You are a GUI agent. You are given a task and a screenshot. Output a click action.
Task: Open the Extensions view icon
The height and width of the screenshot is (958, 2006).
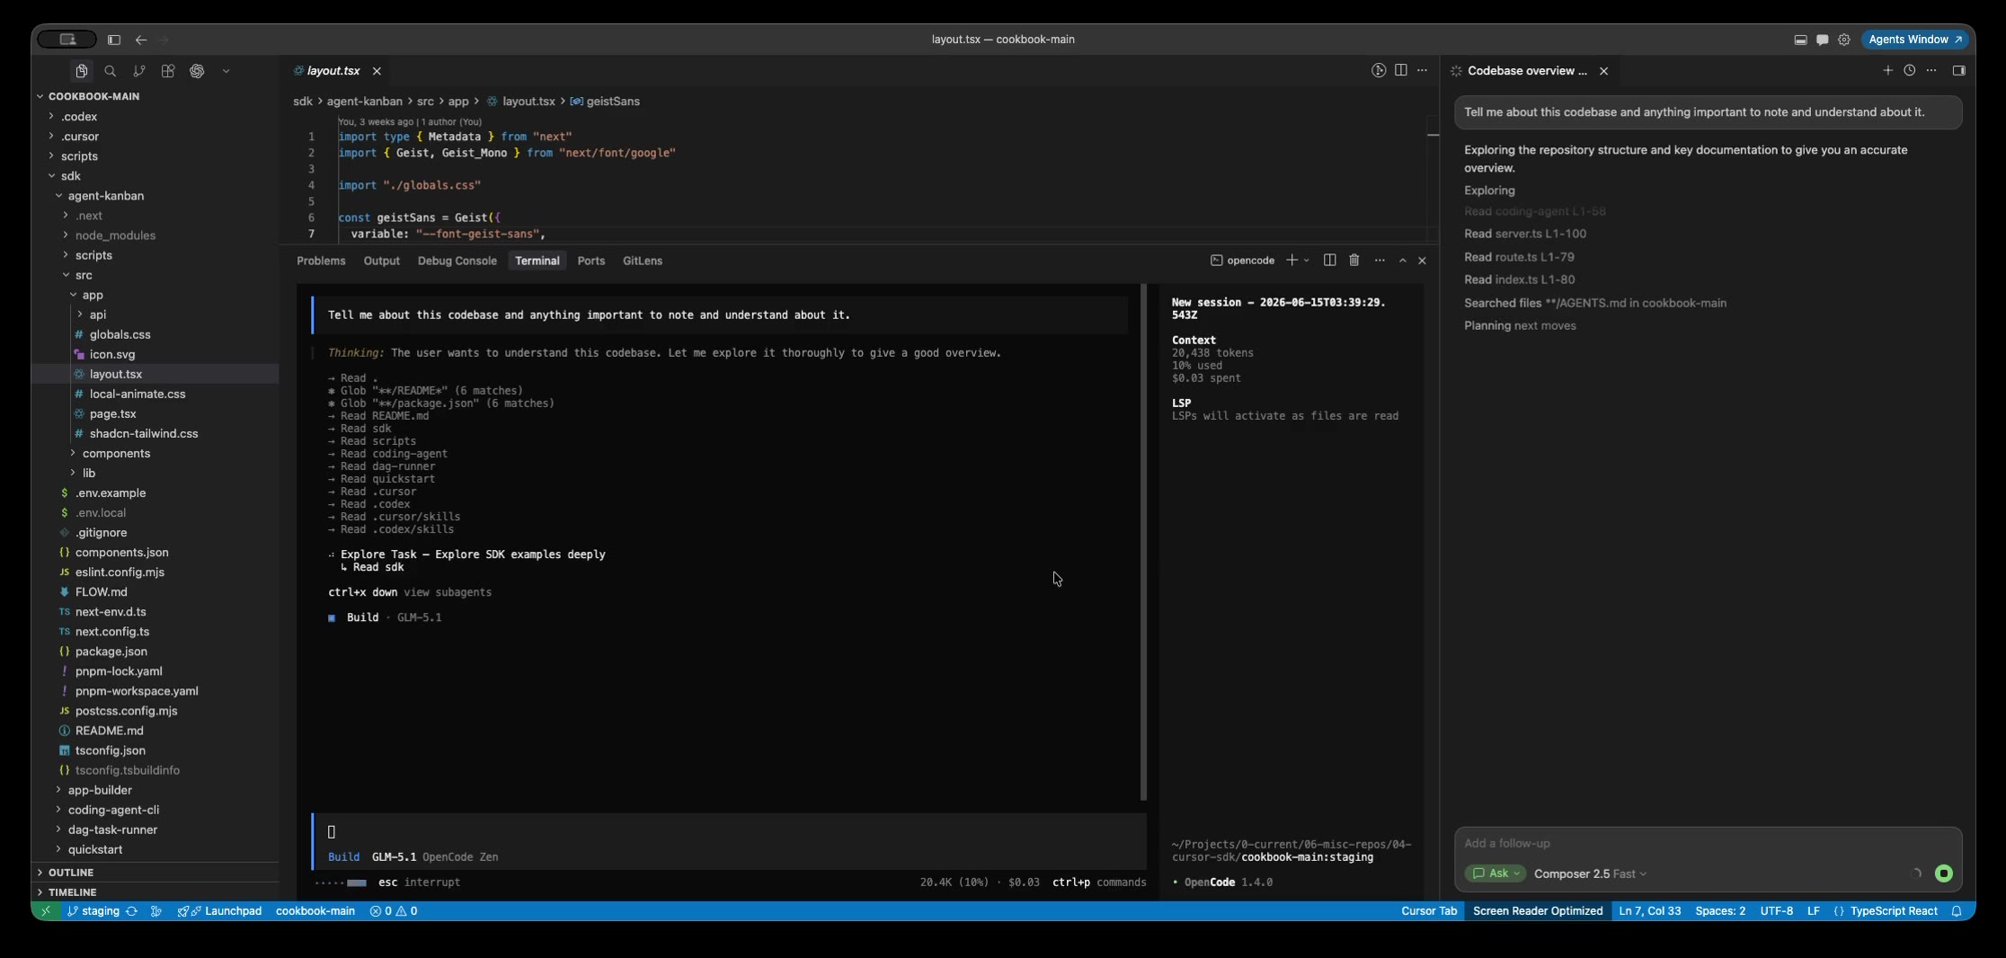168,71
